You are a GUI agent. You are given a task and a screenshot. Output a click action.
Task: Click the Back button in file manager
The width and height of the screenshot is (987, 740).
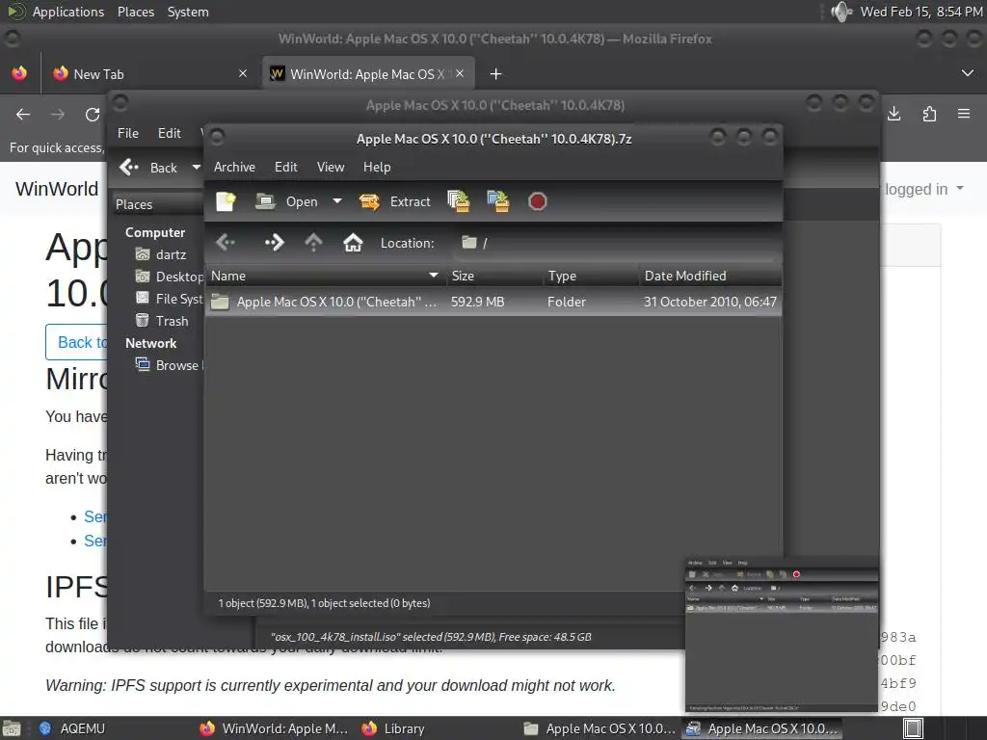pyautogui.click(x=148, y=168)
